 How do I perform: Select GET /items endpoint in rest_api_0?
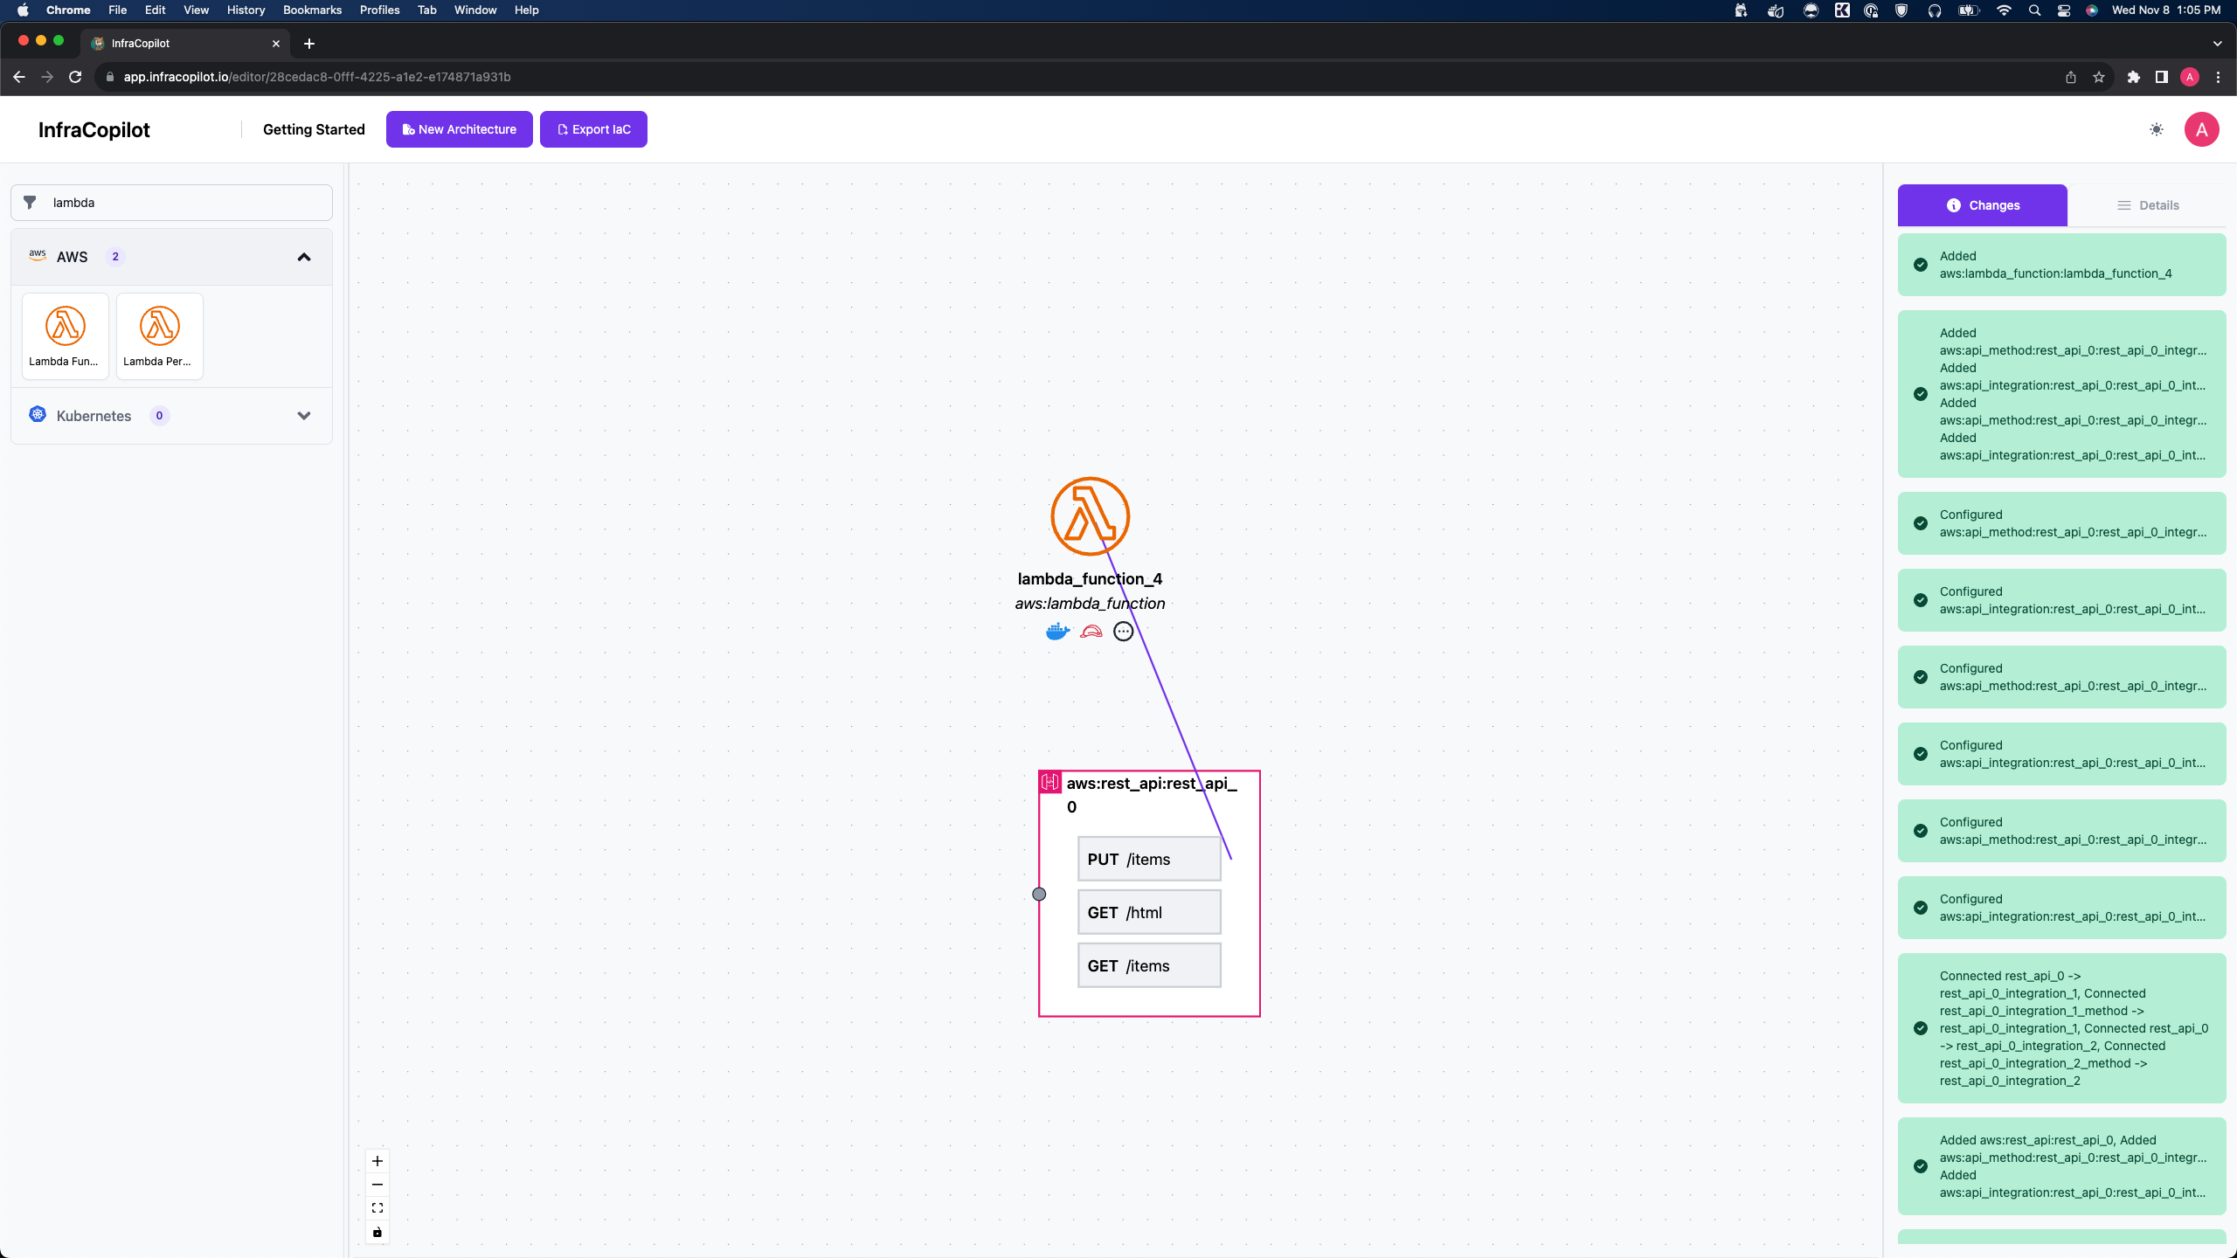point(1149,964)
